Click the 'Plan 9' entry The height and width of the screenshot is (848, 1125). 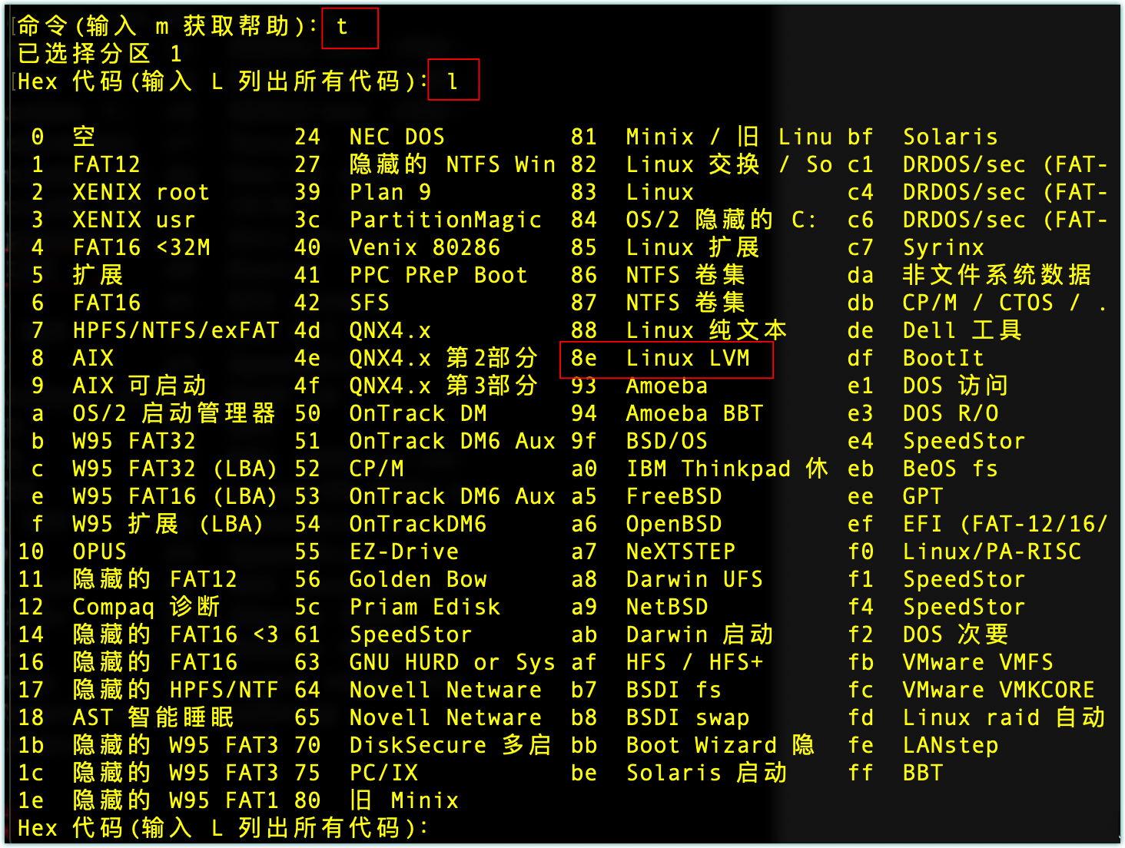390,192
